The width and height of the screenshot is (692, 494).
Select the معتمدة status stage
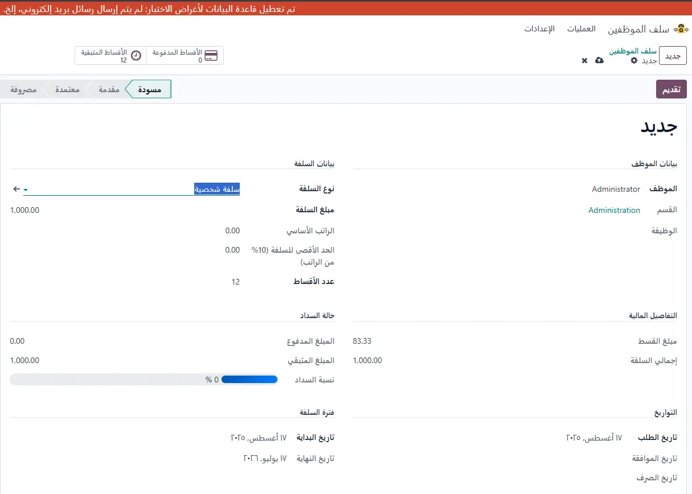coord(67,89)
